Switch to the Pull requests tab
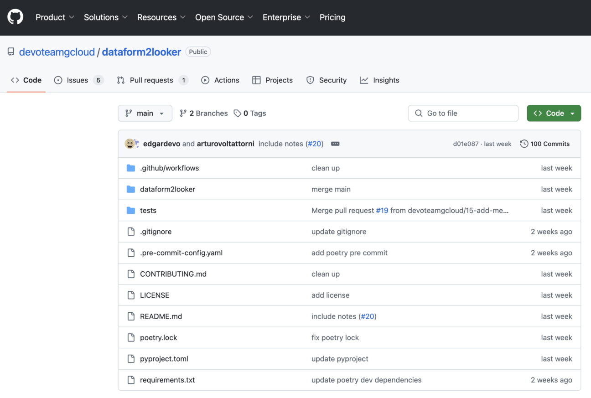The height and width of the screenshot is (398, 591). click(153, 80)
